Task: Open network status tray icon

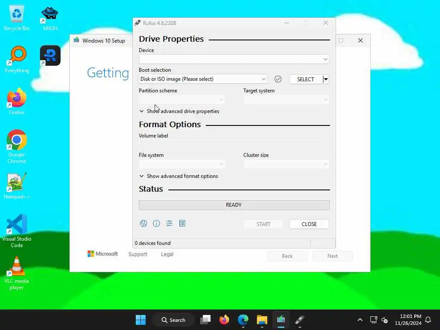Action: [373, 320]
